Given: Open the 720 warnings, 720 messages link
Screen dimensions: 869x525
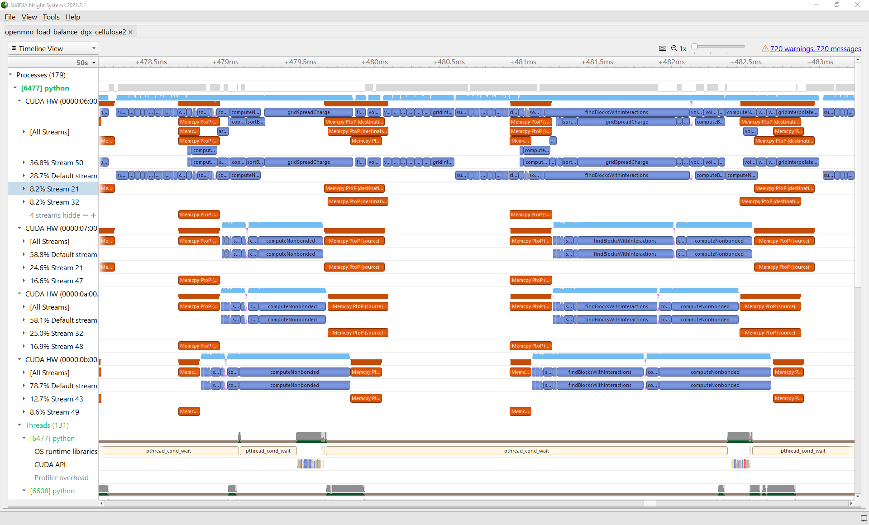Looking at the screenshot, I should 815,48.
